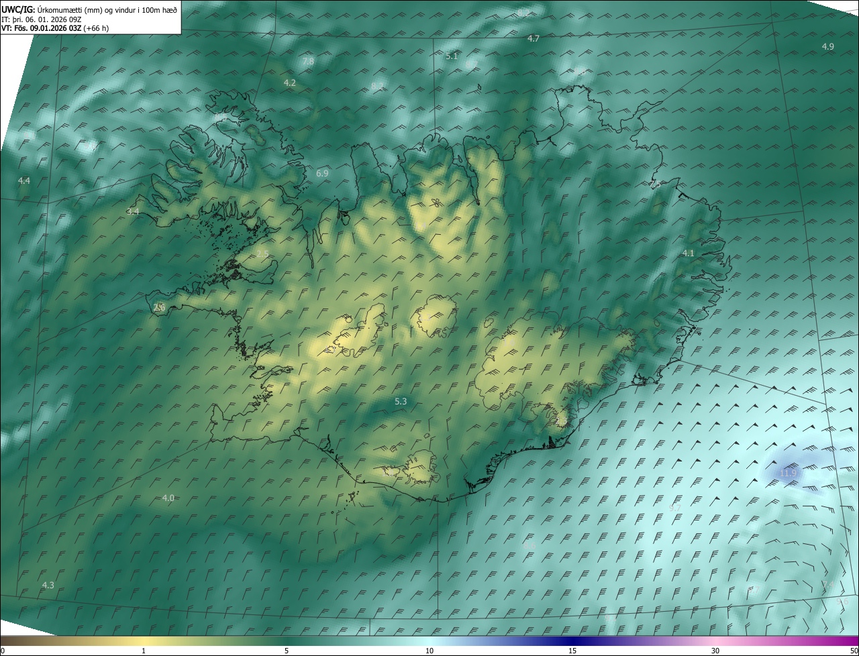Click the precipitation color scale bar

(429, 641)
